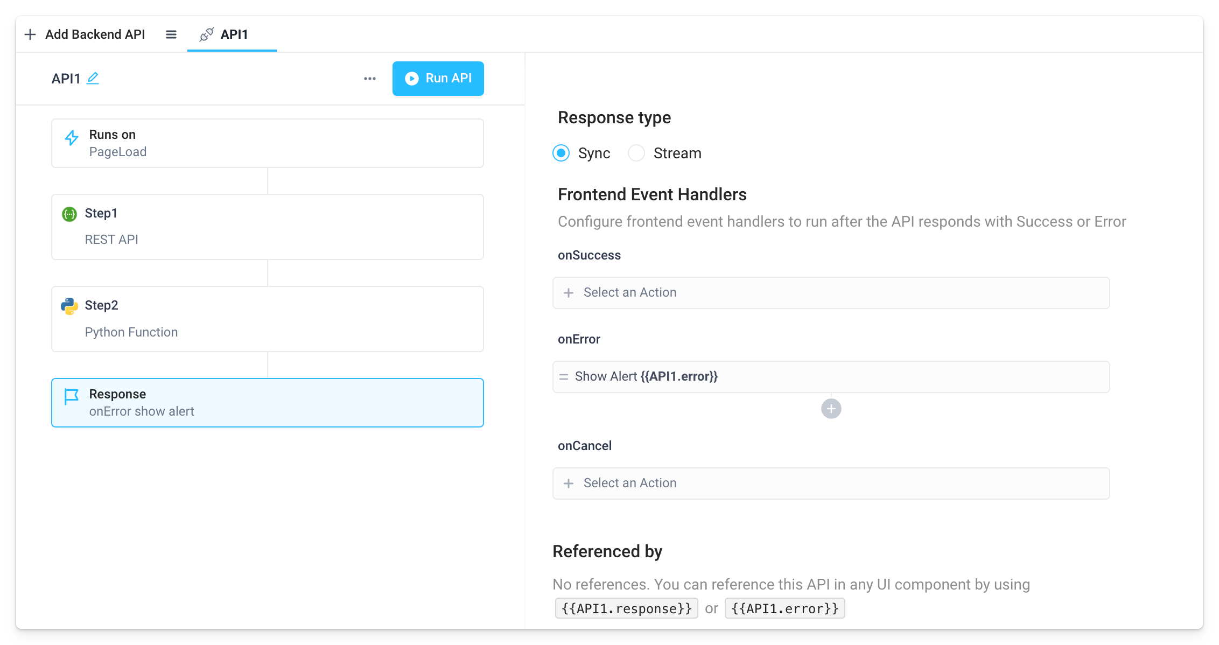Switch to the API1 tab
Viewport: 1219px width, 645px height.
(233, 34)
